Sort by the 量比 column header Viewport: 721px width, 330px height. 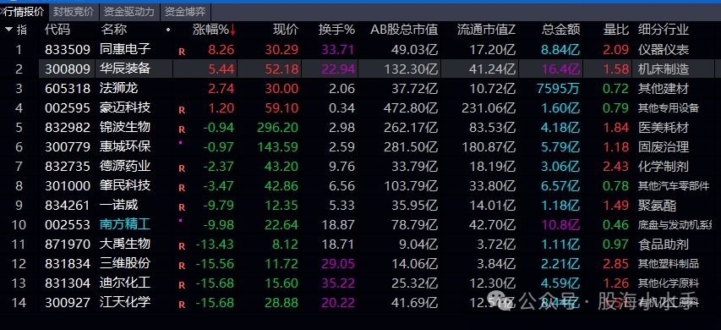click(x=615, y=30)
